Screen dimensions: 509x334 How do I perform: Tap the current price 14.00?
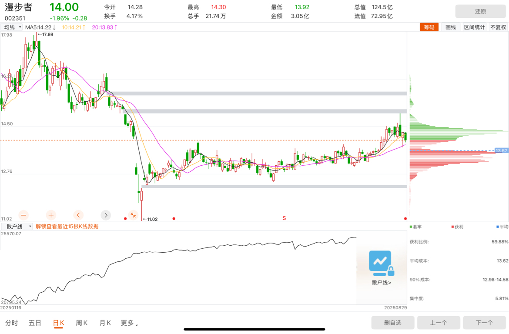pyautogui.click(x=64, y=7)
